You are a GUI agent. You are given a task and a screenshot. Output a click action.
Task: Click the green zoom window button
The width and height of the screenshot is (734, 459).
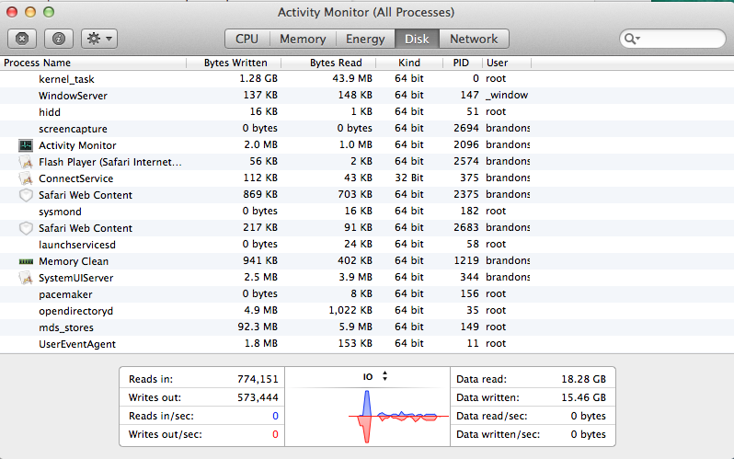pos(49,12)
